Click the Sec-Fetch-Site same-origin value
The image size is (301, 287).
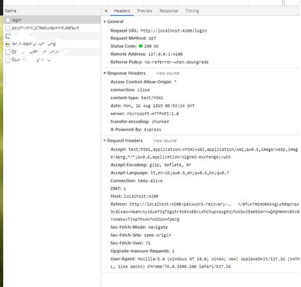point(157,235)
